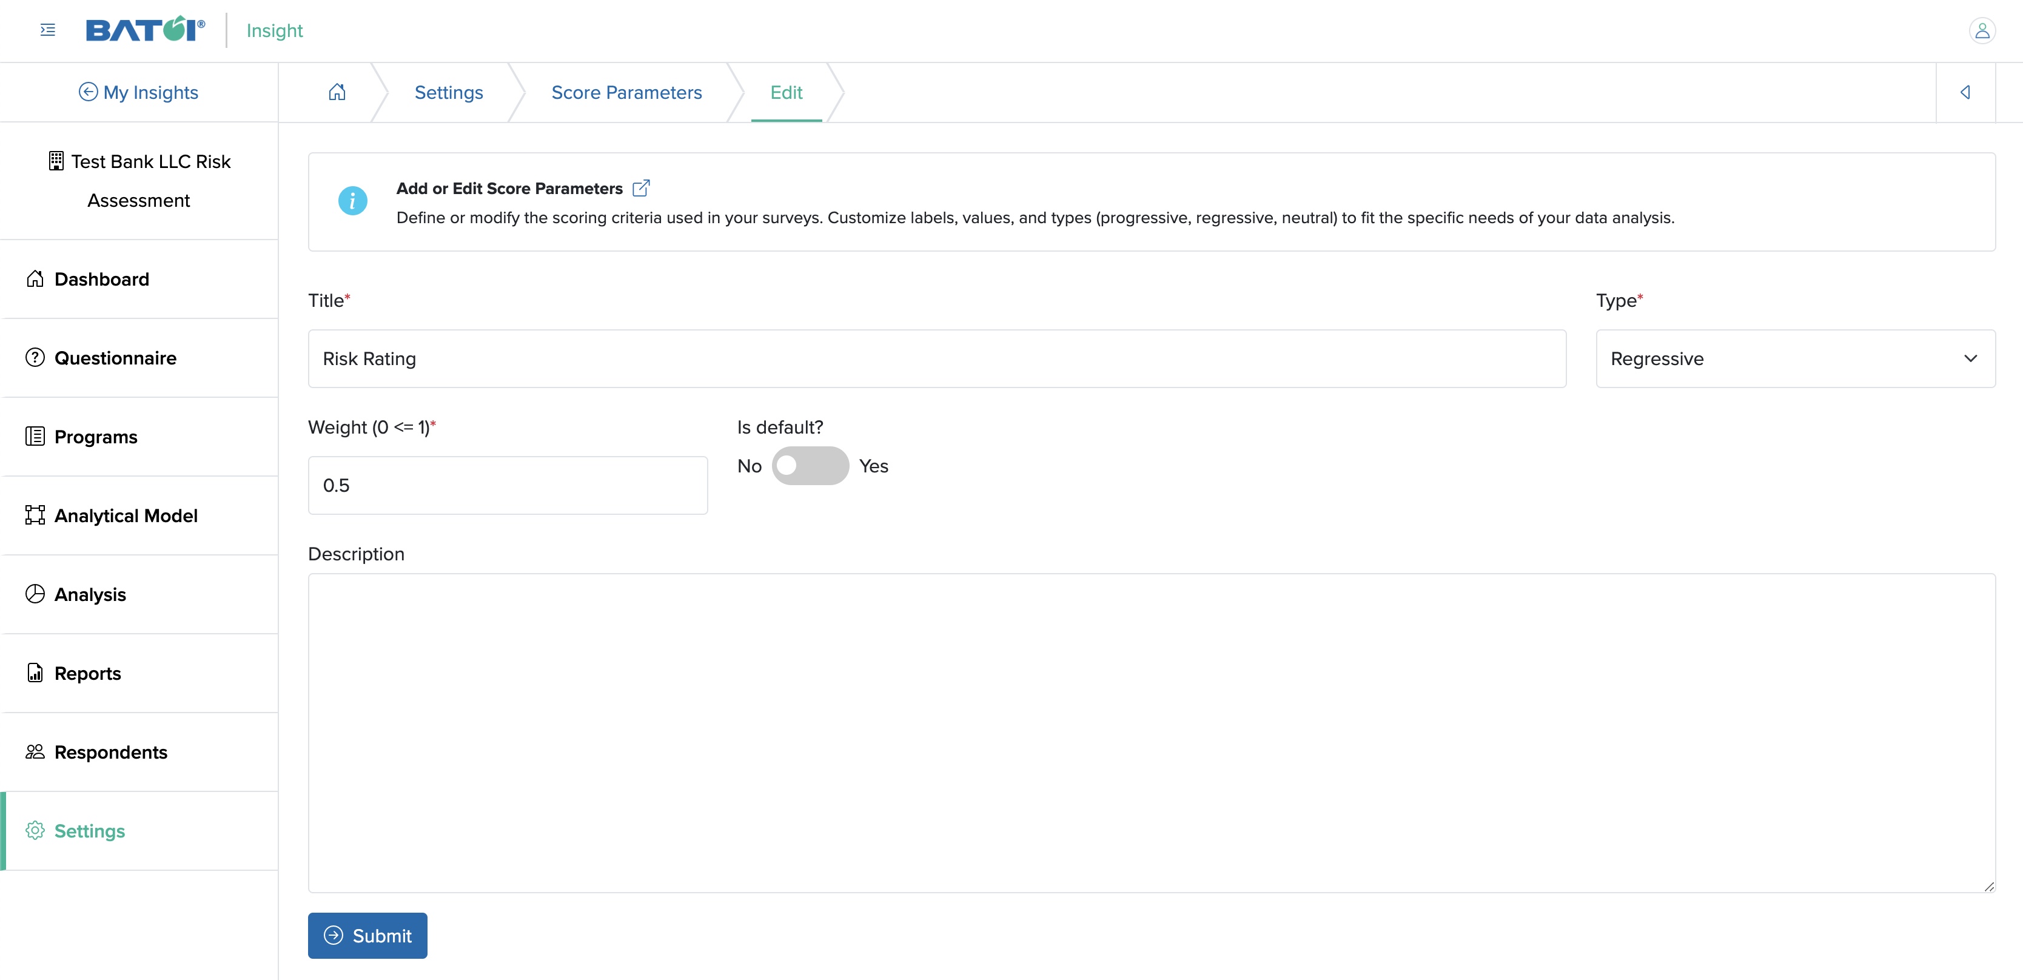Viewport: 2023px width, 980px height.
Task: Click the Insight app title
Action: [x=274, y=30]
